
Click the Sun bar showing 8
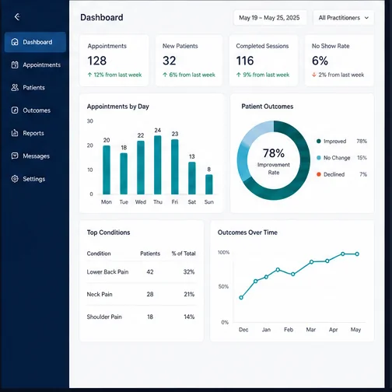(209, 184)
